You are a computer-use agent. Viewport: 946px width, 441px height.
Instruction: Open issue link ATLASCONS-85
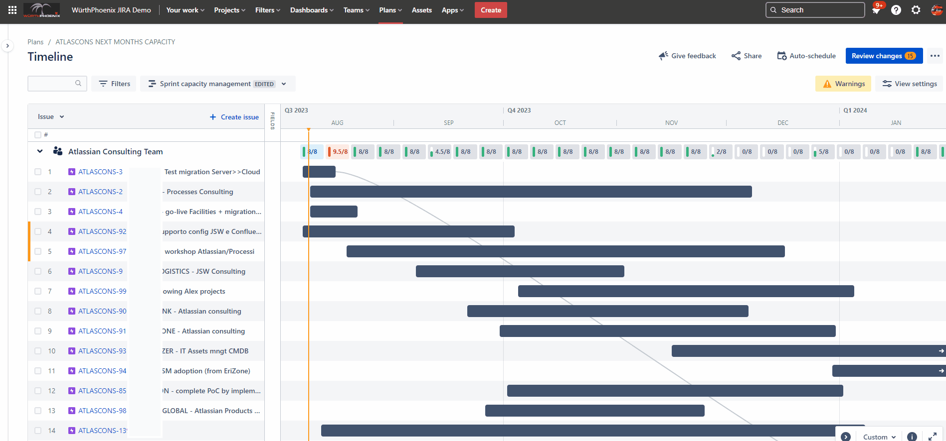(x=102, y=391)
